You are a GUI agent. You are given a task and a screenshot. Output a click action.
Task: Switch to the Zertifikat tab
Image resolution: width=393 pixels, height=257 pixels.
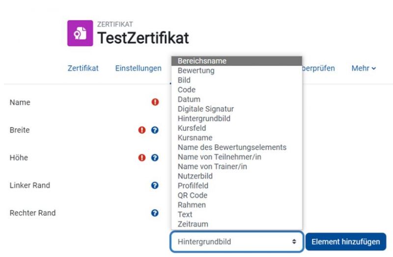pos(83,69)
